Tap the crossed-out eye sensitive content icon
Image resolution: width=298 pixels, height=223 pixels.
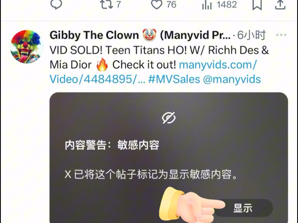[169, 118]
